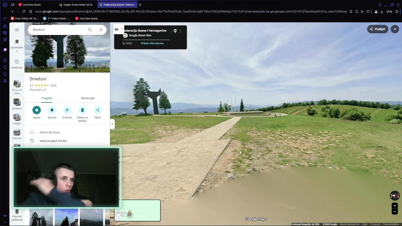Screen dimensions: 402x226
Task: Open Opera sidebar settings gear
Action: [x=5, y=81]
